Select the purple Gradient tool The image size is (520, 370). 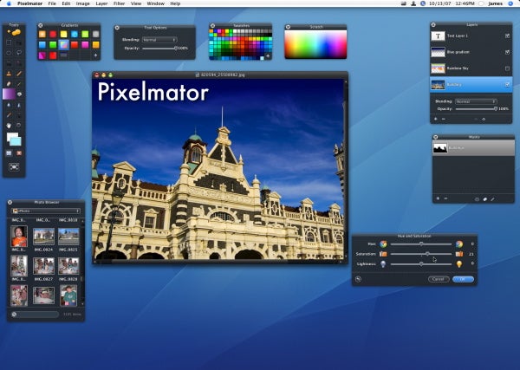coord(9,94)
